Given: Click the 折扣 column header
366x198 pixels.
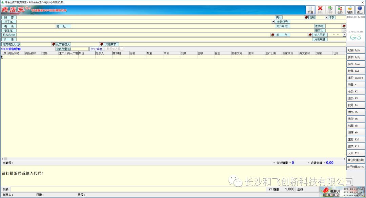Looking at the screenshot, I should coord(188,53).
